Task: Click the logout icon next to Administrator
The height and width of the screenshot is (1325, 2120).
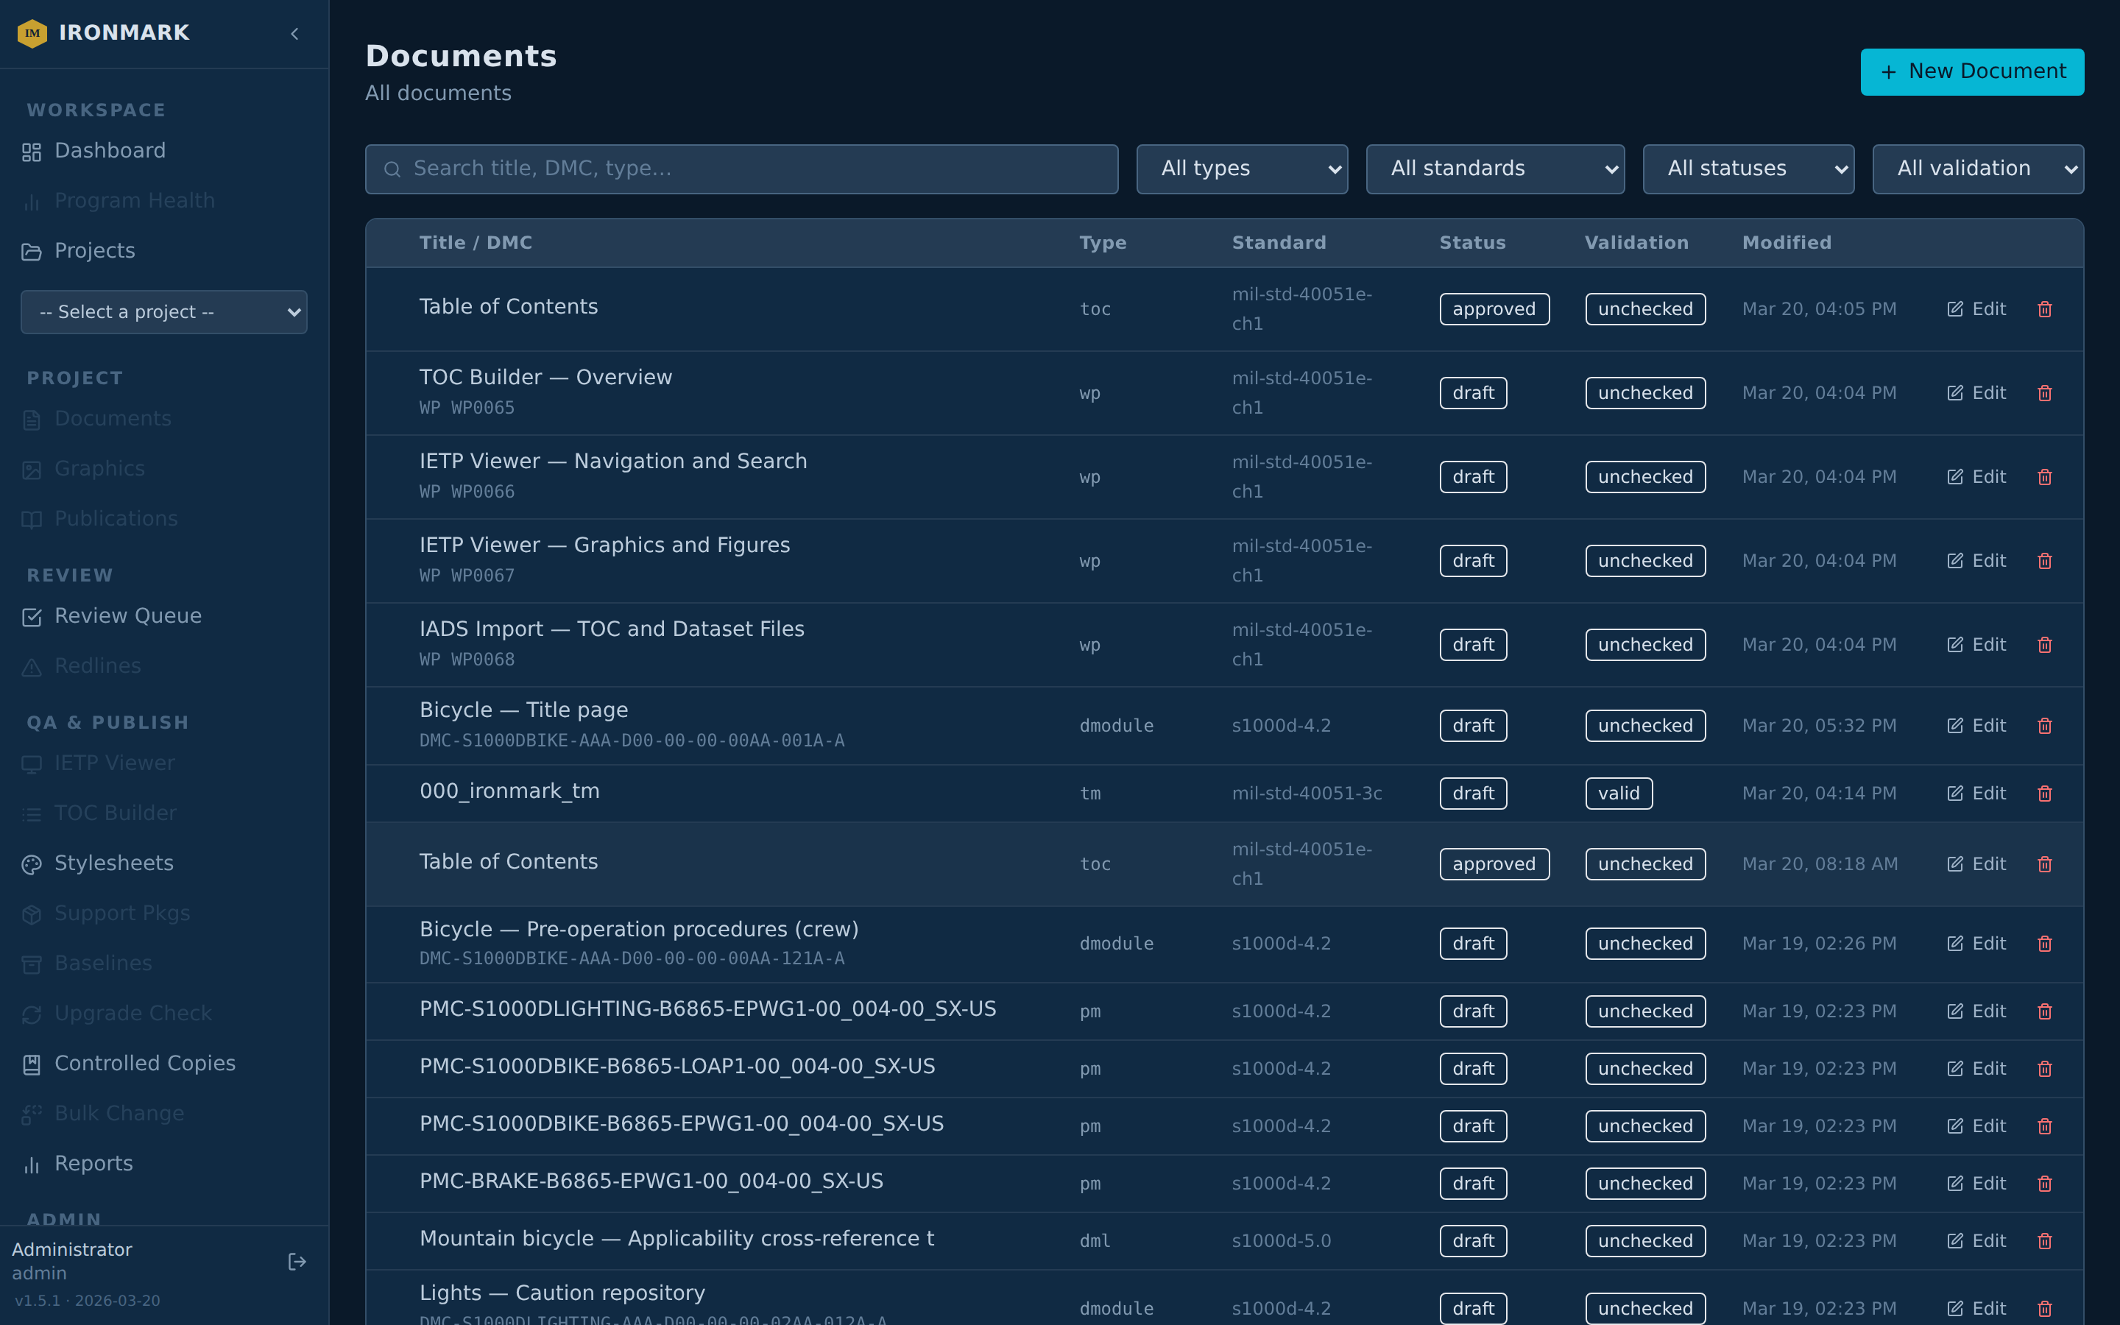Action: 297,1261
